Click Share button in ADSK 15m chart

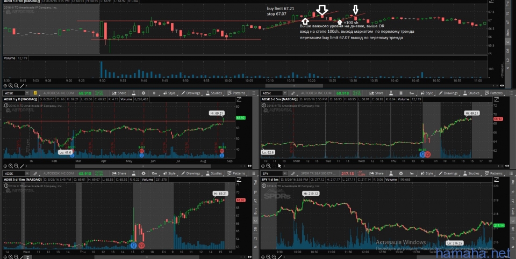(x=119, y=173)
